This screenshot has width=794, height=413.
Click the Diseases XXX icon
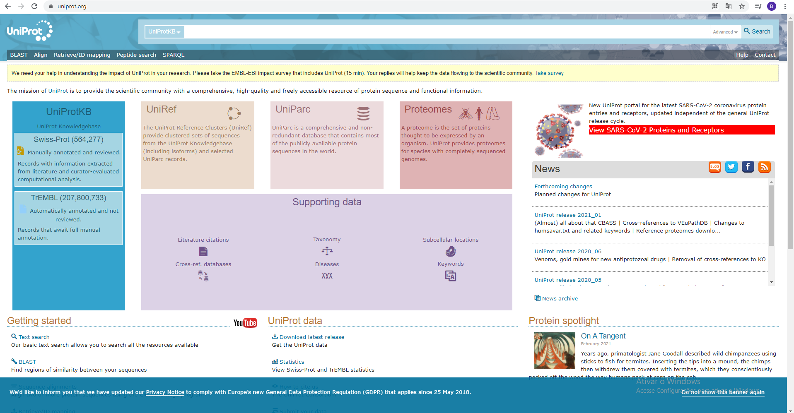[327, 276]
